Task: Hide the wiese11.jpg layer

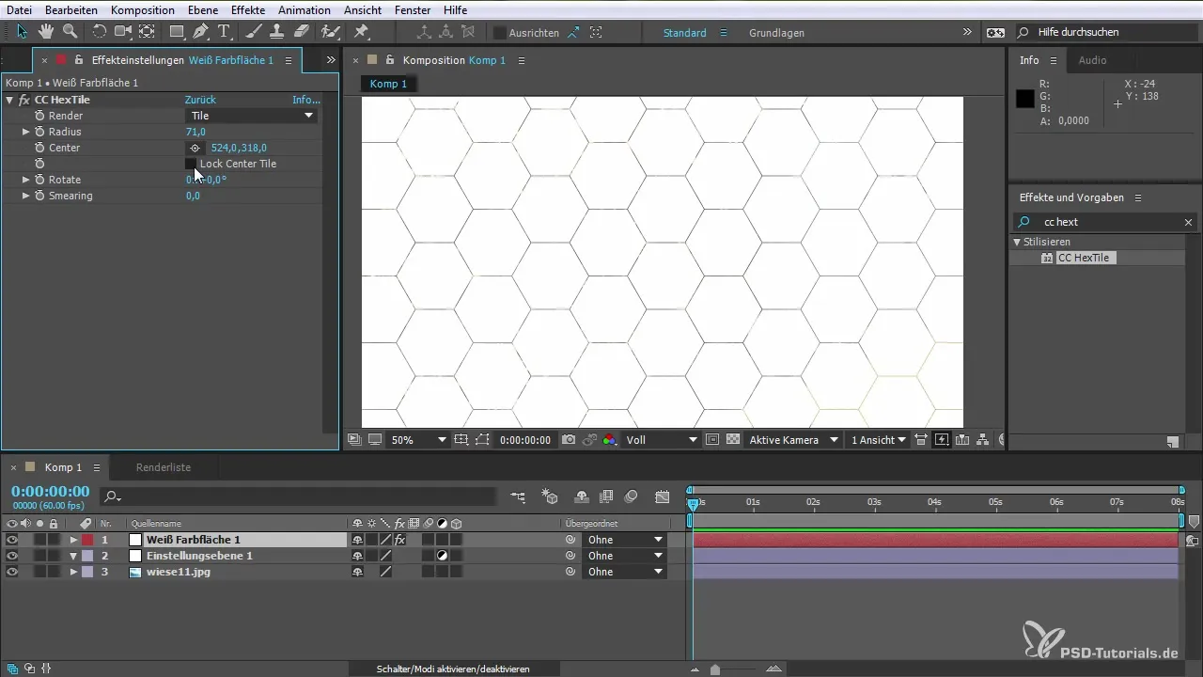Action: tap(12, 572)
